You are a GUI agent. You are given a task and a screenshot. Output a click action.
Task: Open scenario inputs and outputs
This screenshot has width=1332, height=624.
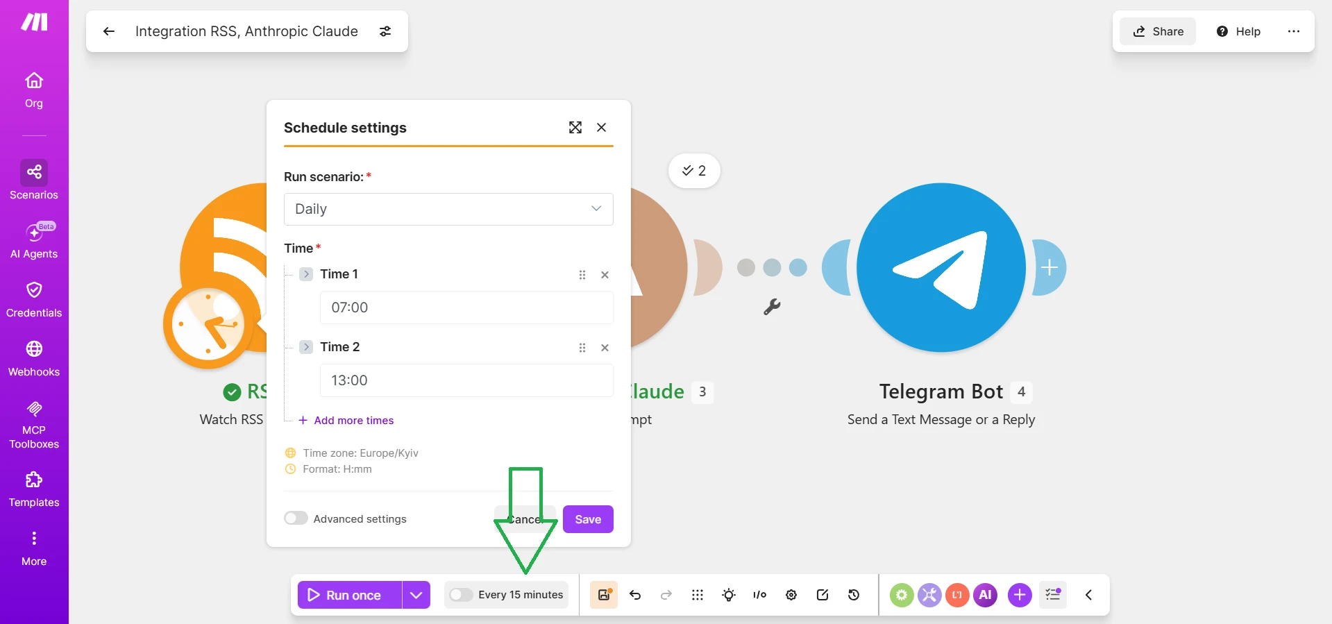pos(760,595)
